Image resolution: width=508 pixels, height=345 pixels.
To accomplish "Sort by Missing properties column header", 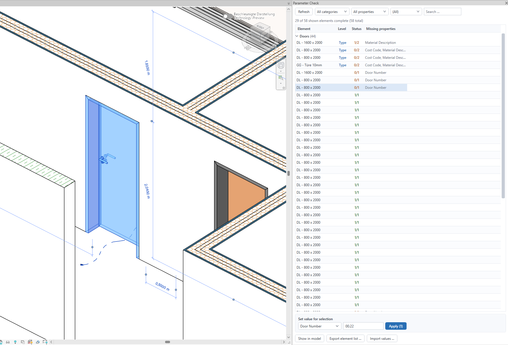I will [x=381, y=29].
